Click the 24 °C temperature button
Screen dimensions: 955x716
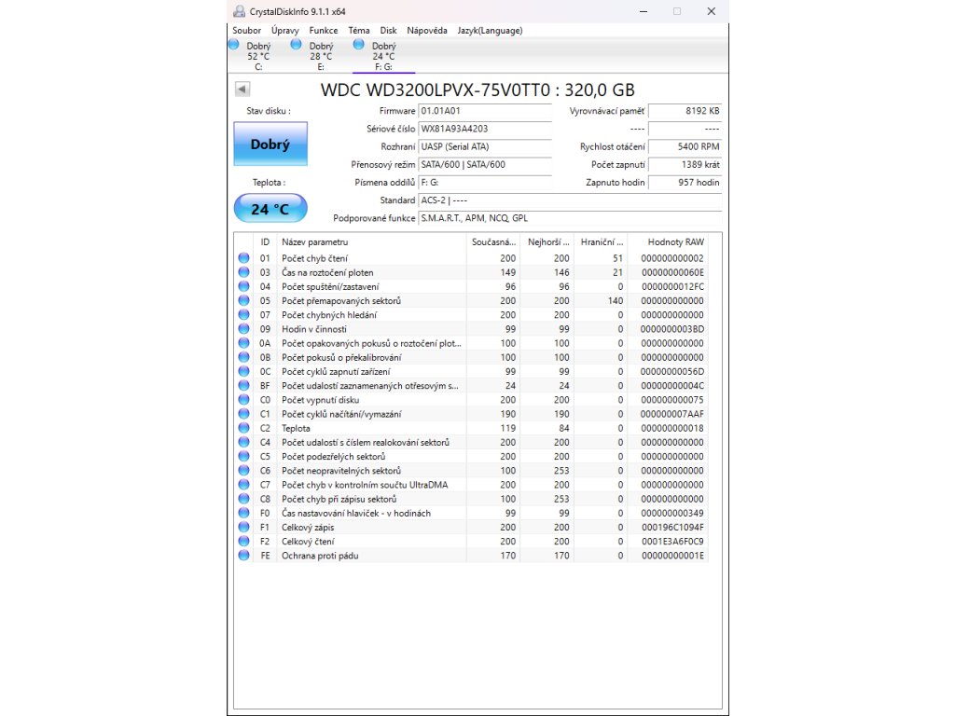point(270,209)
